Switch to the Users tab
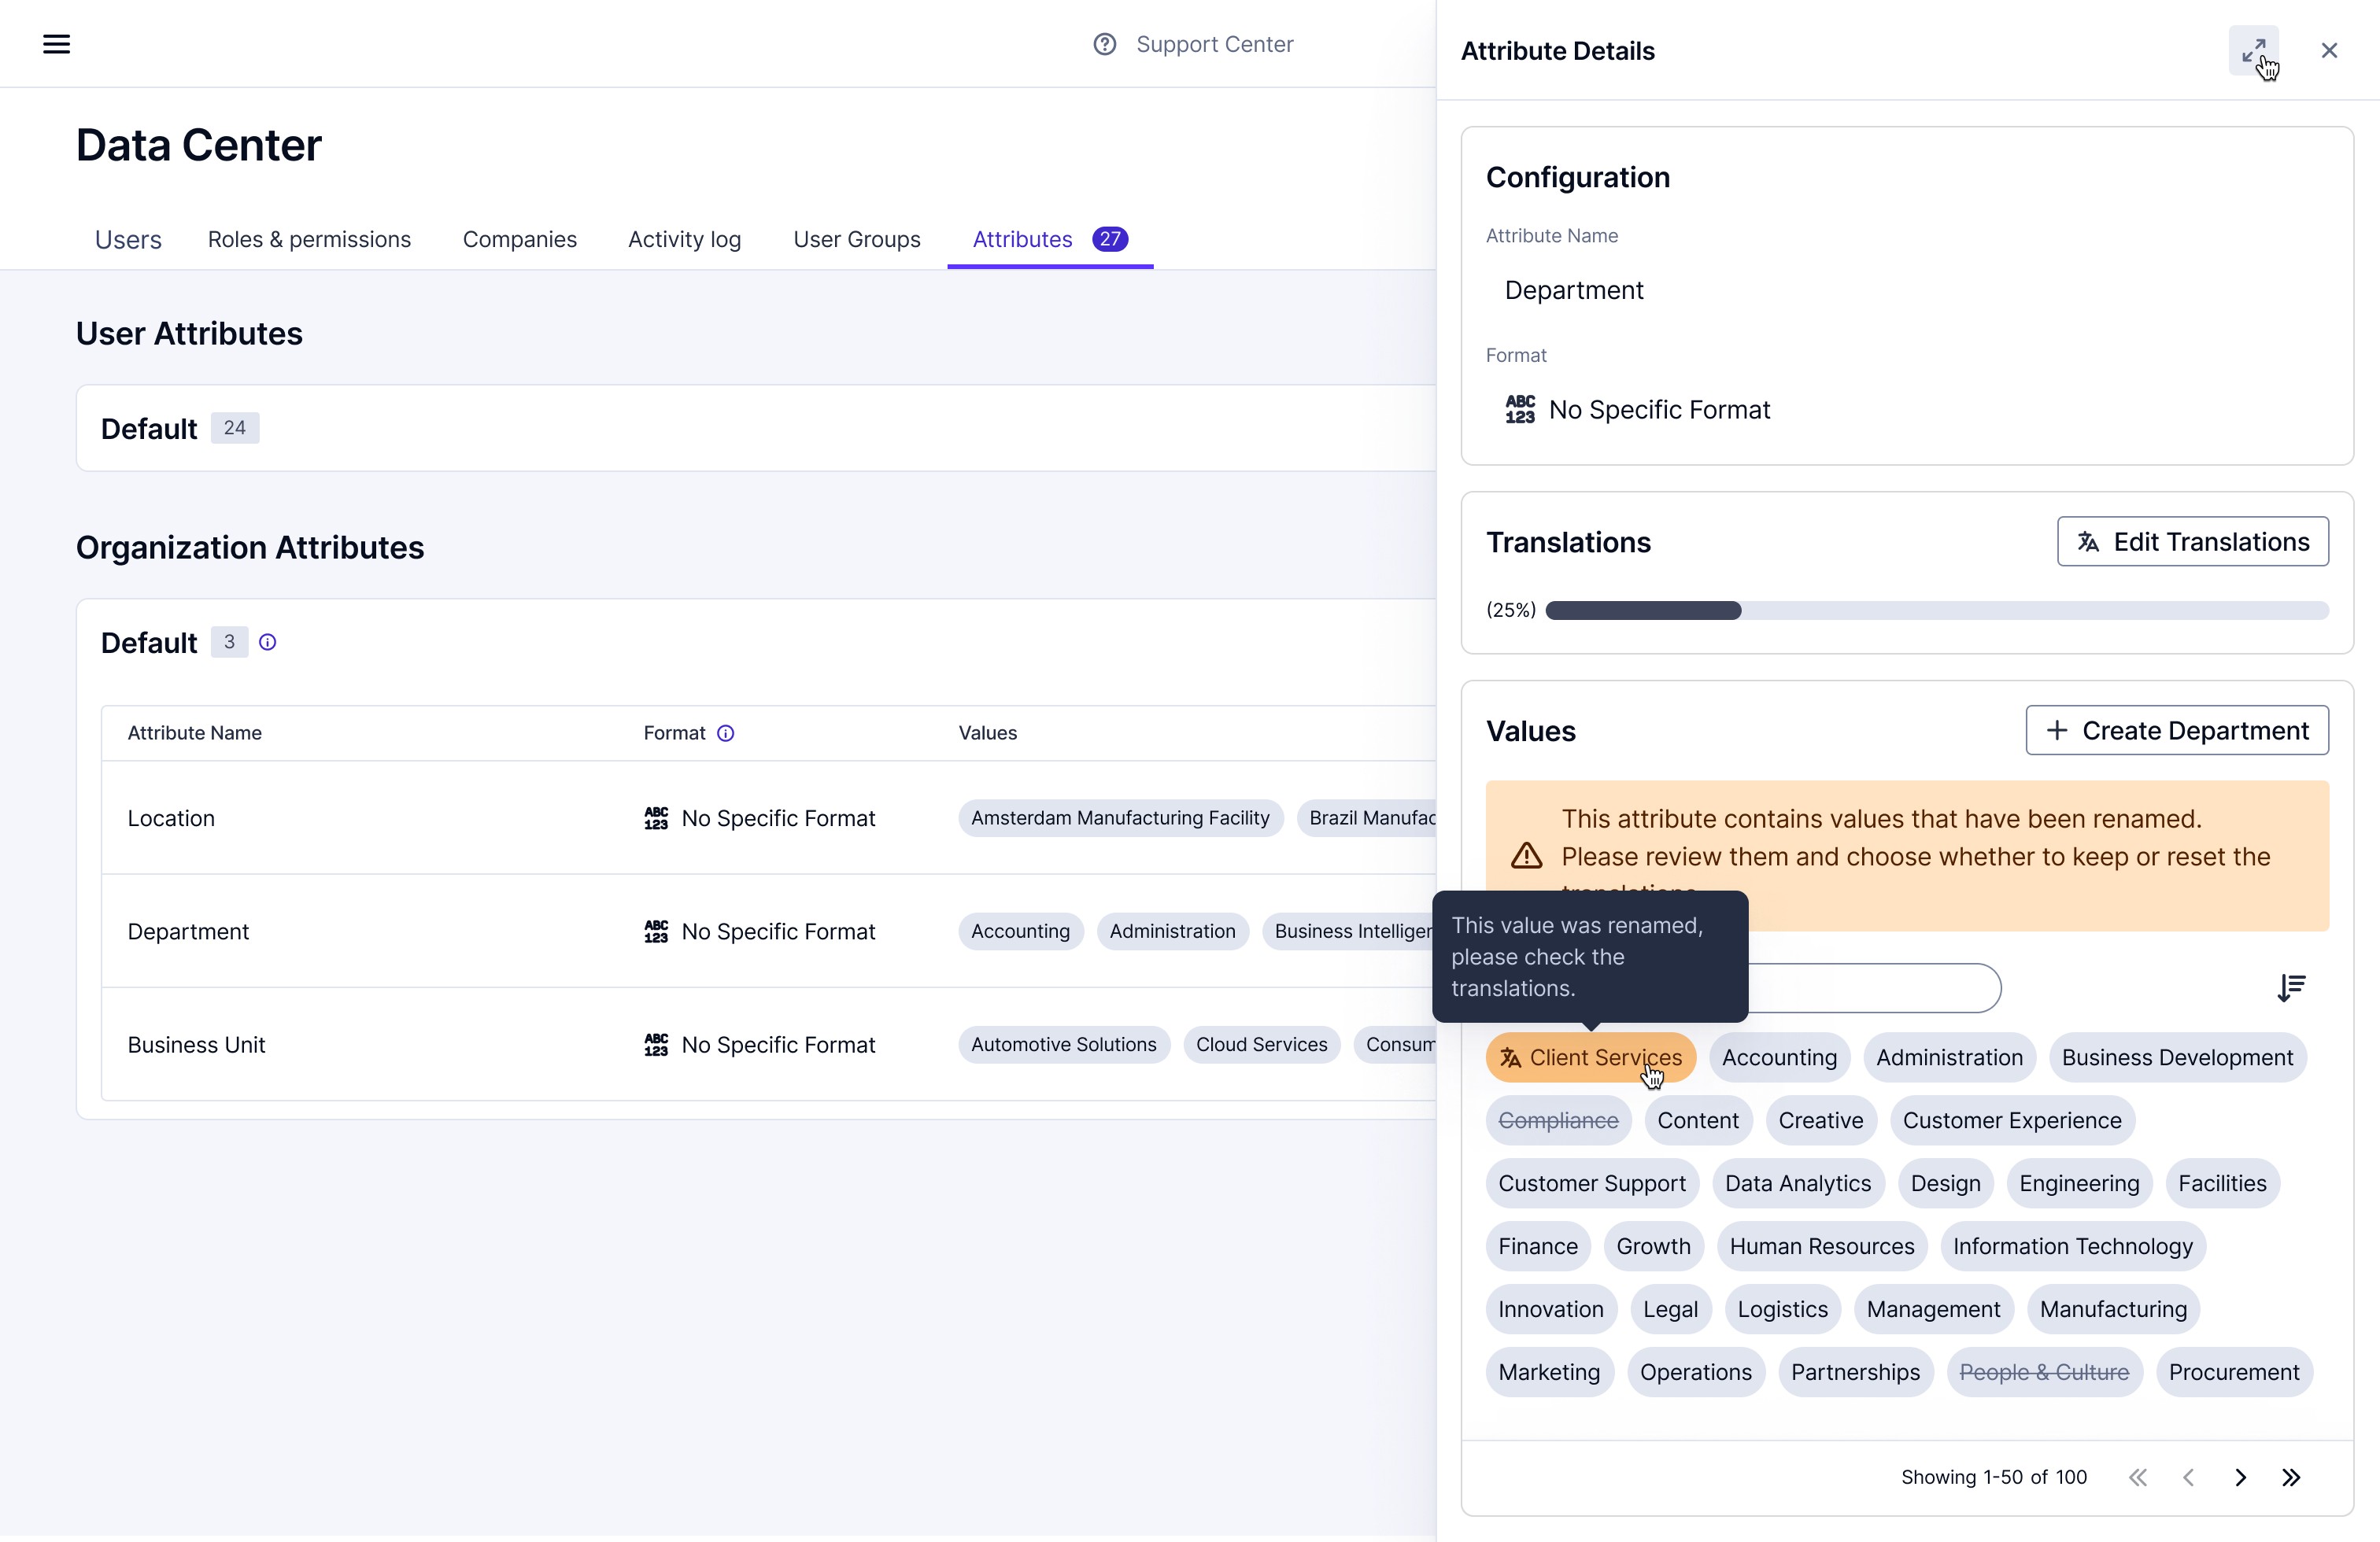This screenshot has height=1542, width=2380. (x=128, y=240)
